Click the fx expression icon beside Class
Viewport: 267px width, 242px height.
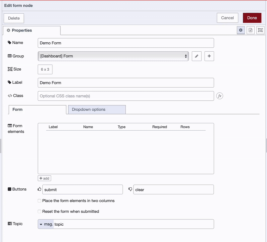click(x=220, y=96)
